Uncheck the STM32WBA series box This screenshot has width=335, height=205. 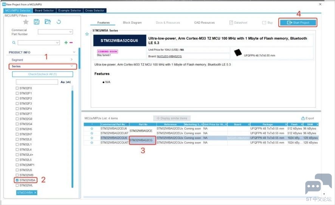click(x=17, y=180)
